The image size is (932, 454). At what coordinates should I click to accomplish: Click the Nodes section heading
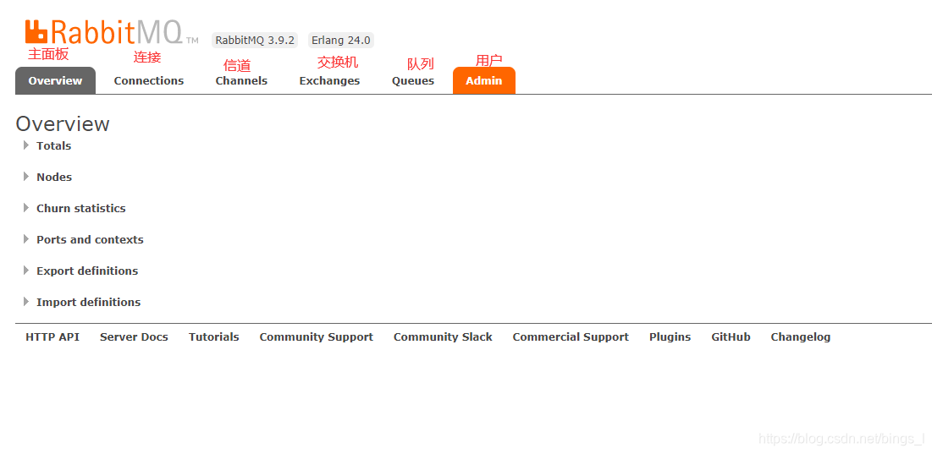pos(54,177)
